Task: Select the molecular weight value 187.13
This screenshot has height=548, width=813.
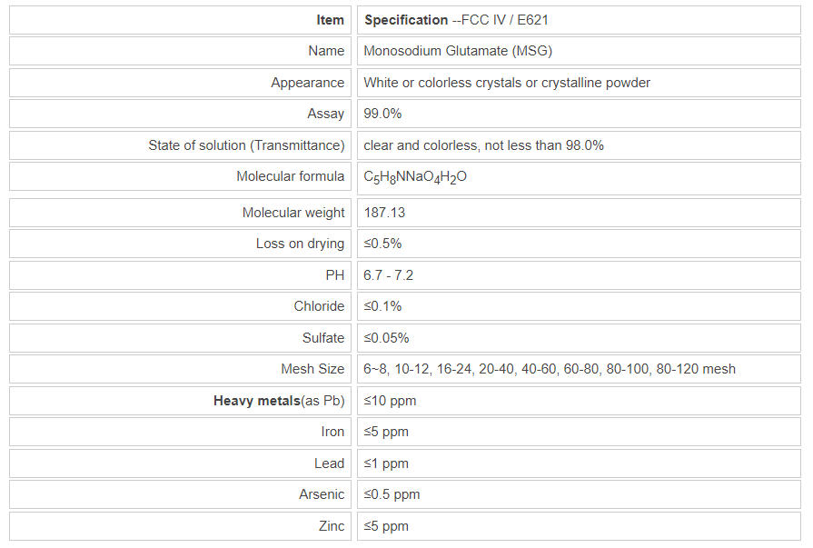Action: (384, 213)
